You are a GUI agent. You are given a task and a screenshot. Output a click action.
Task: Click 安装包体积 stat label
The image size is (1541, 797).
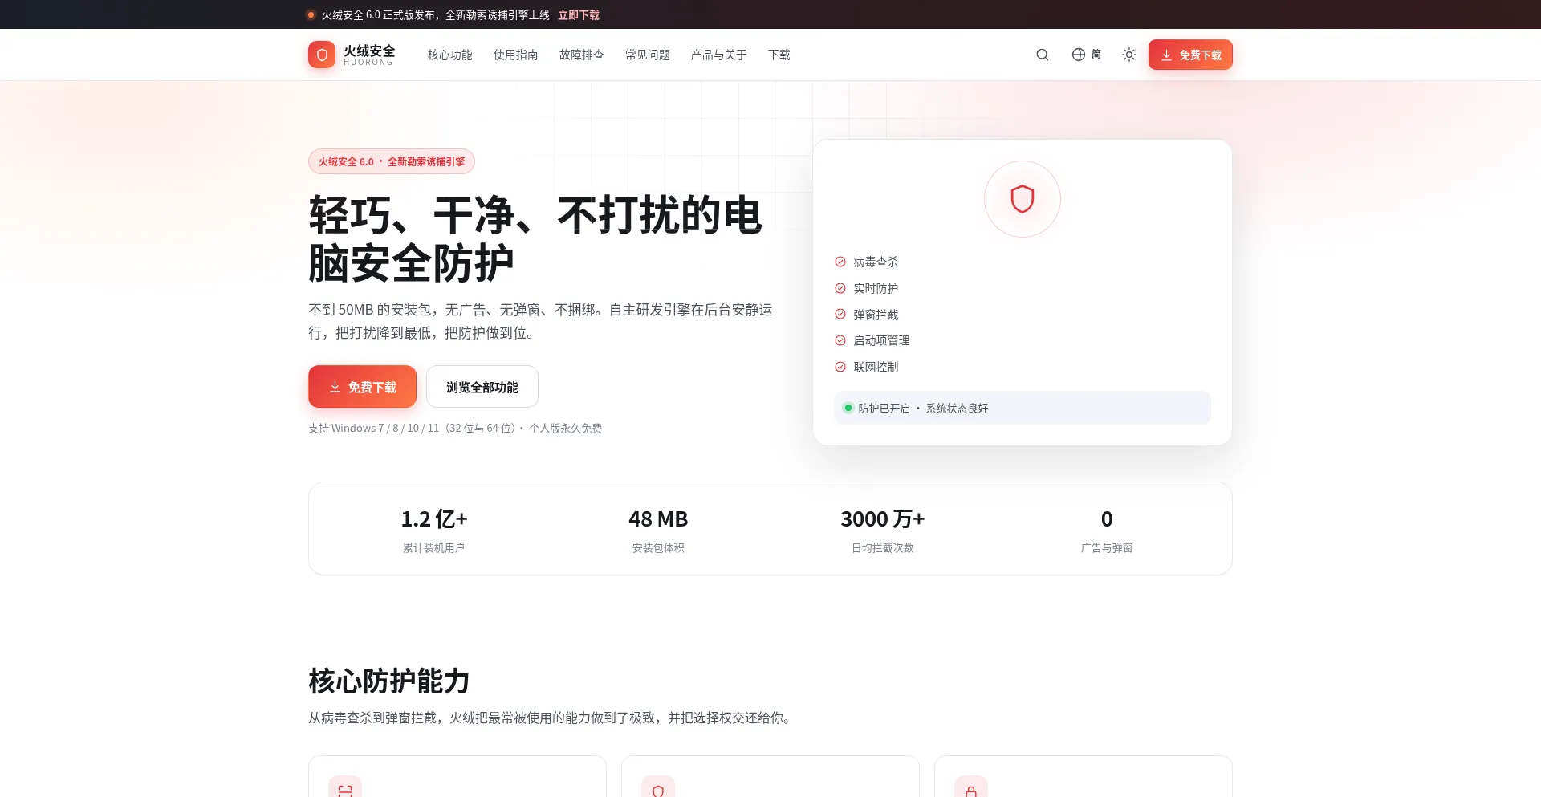(x=658, y=548)
